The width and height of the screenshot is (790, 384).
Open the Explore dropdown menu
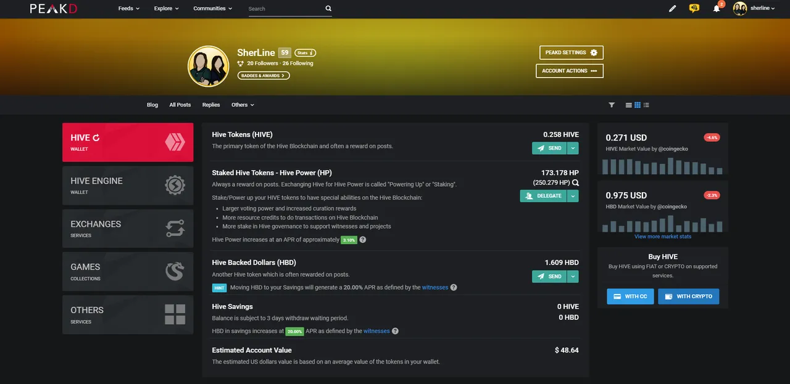point(166,9)
